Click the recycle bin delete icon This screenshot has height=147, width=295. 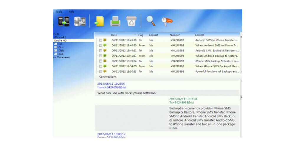[131, 21]
